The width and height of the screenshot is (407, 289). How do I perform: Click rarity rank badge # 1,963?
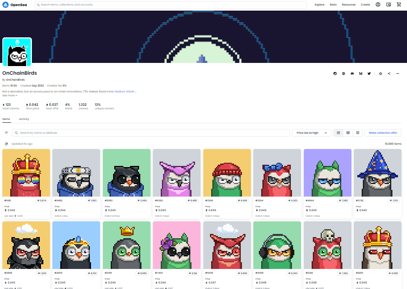coord(92,201)
